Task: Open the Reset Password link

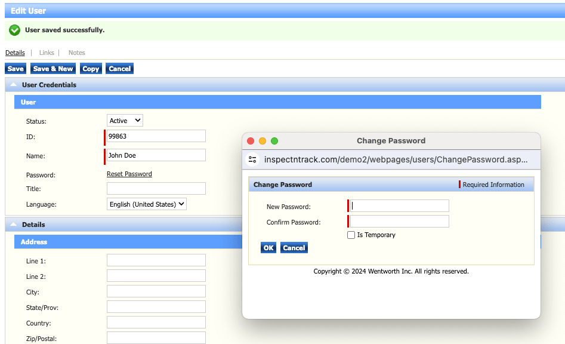Action: pos(129,174)
